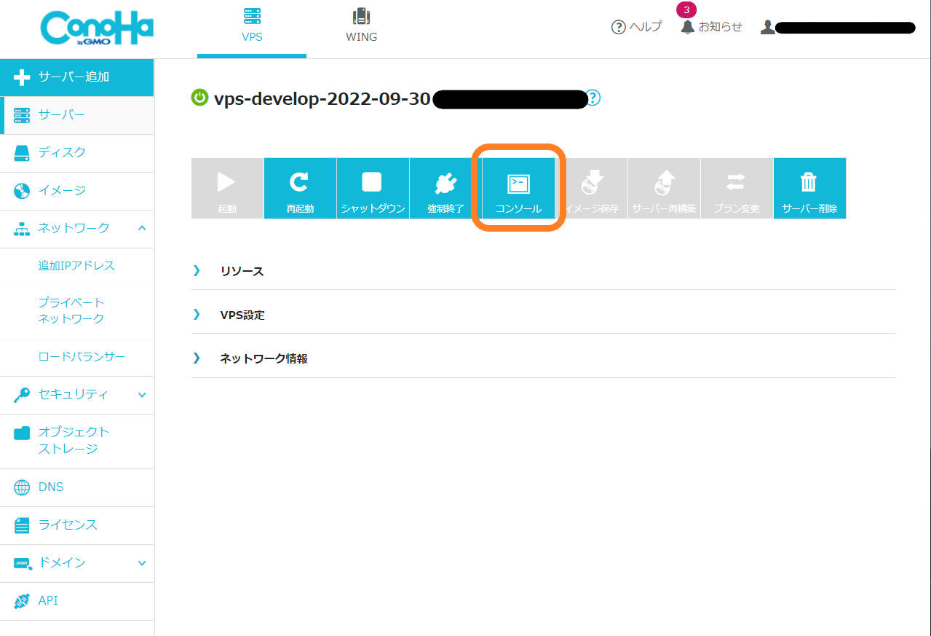Image resolution: width=931 pixels, height=636 pixels.
Task: Click the help question mark beside server name
Action: pos(593,98)
